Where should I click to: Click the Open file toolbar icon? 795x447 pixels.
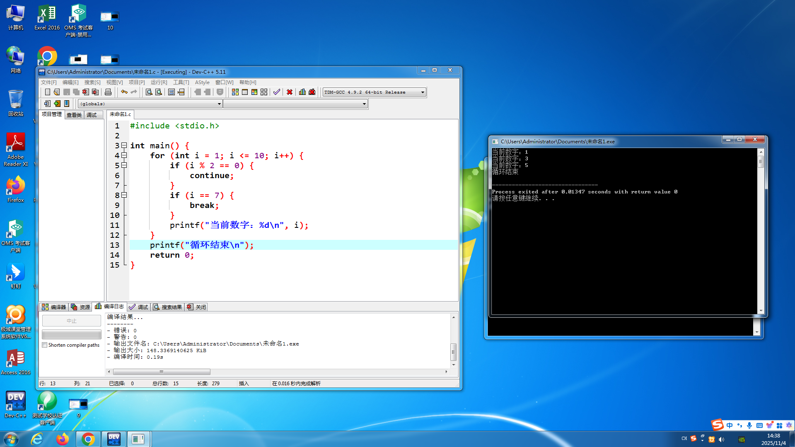pos(57,92)
